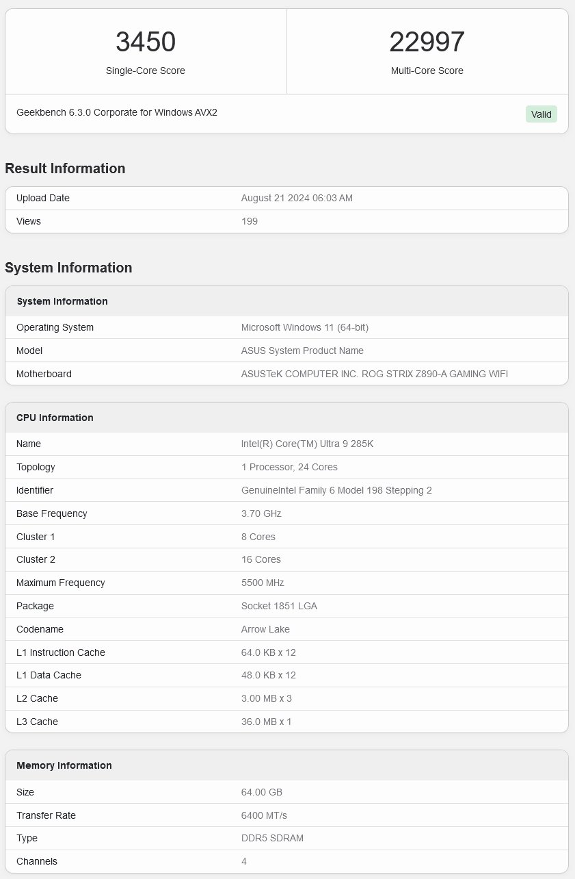Click the ASUS System Product Name model entry
Image resolution: width=575 pixels, height=879 pixels.
302,351
